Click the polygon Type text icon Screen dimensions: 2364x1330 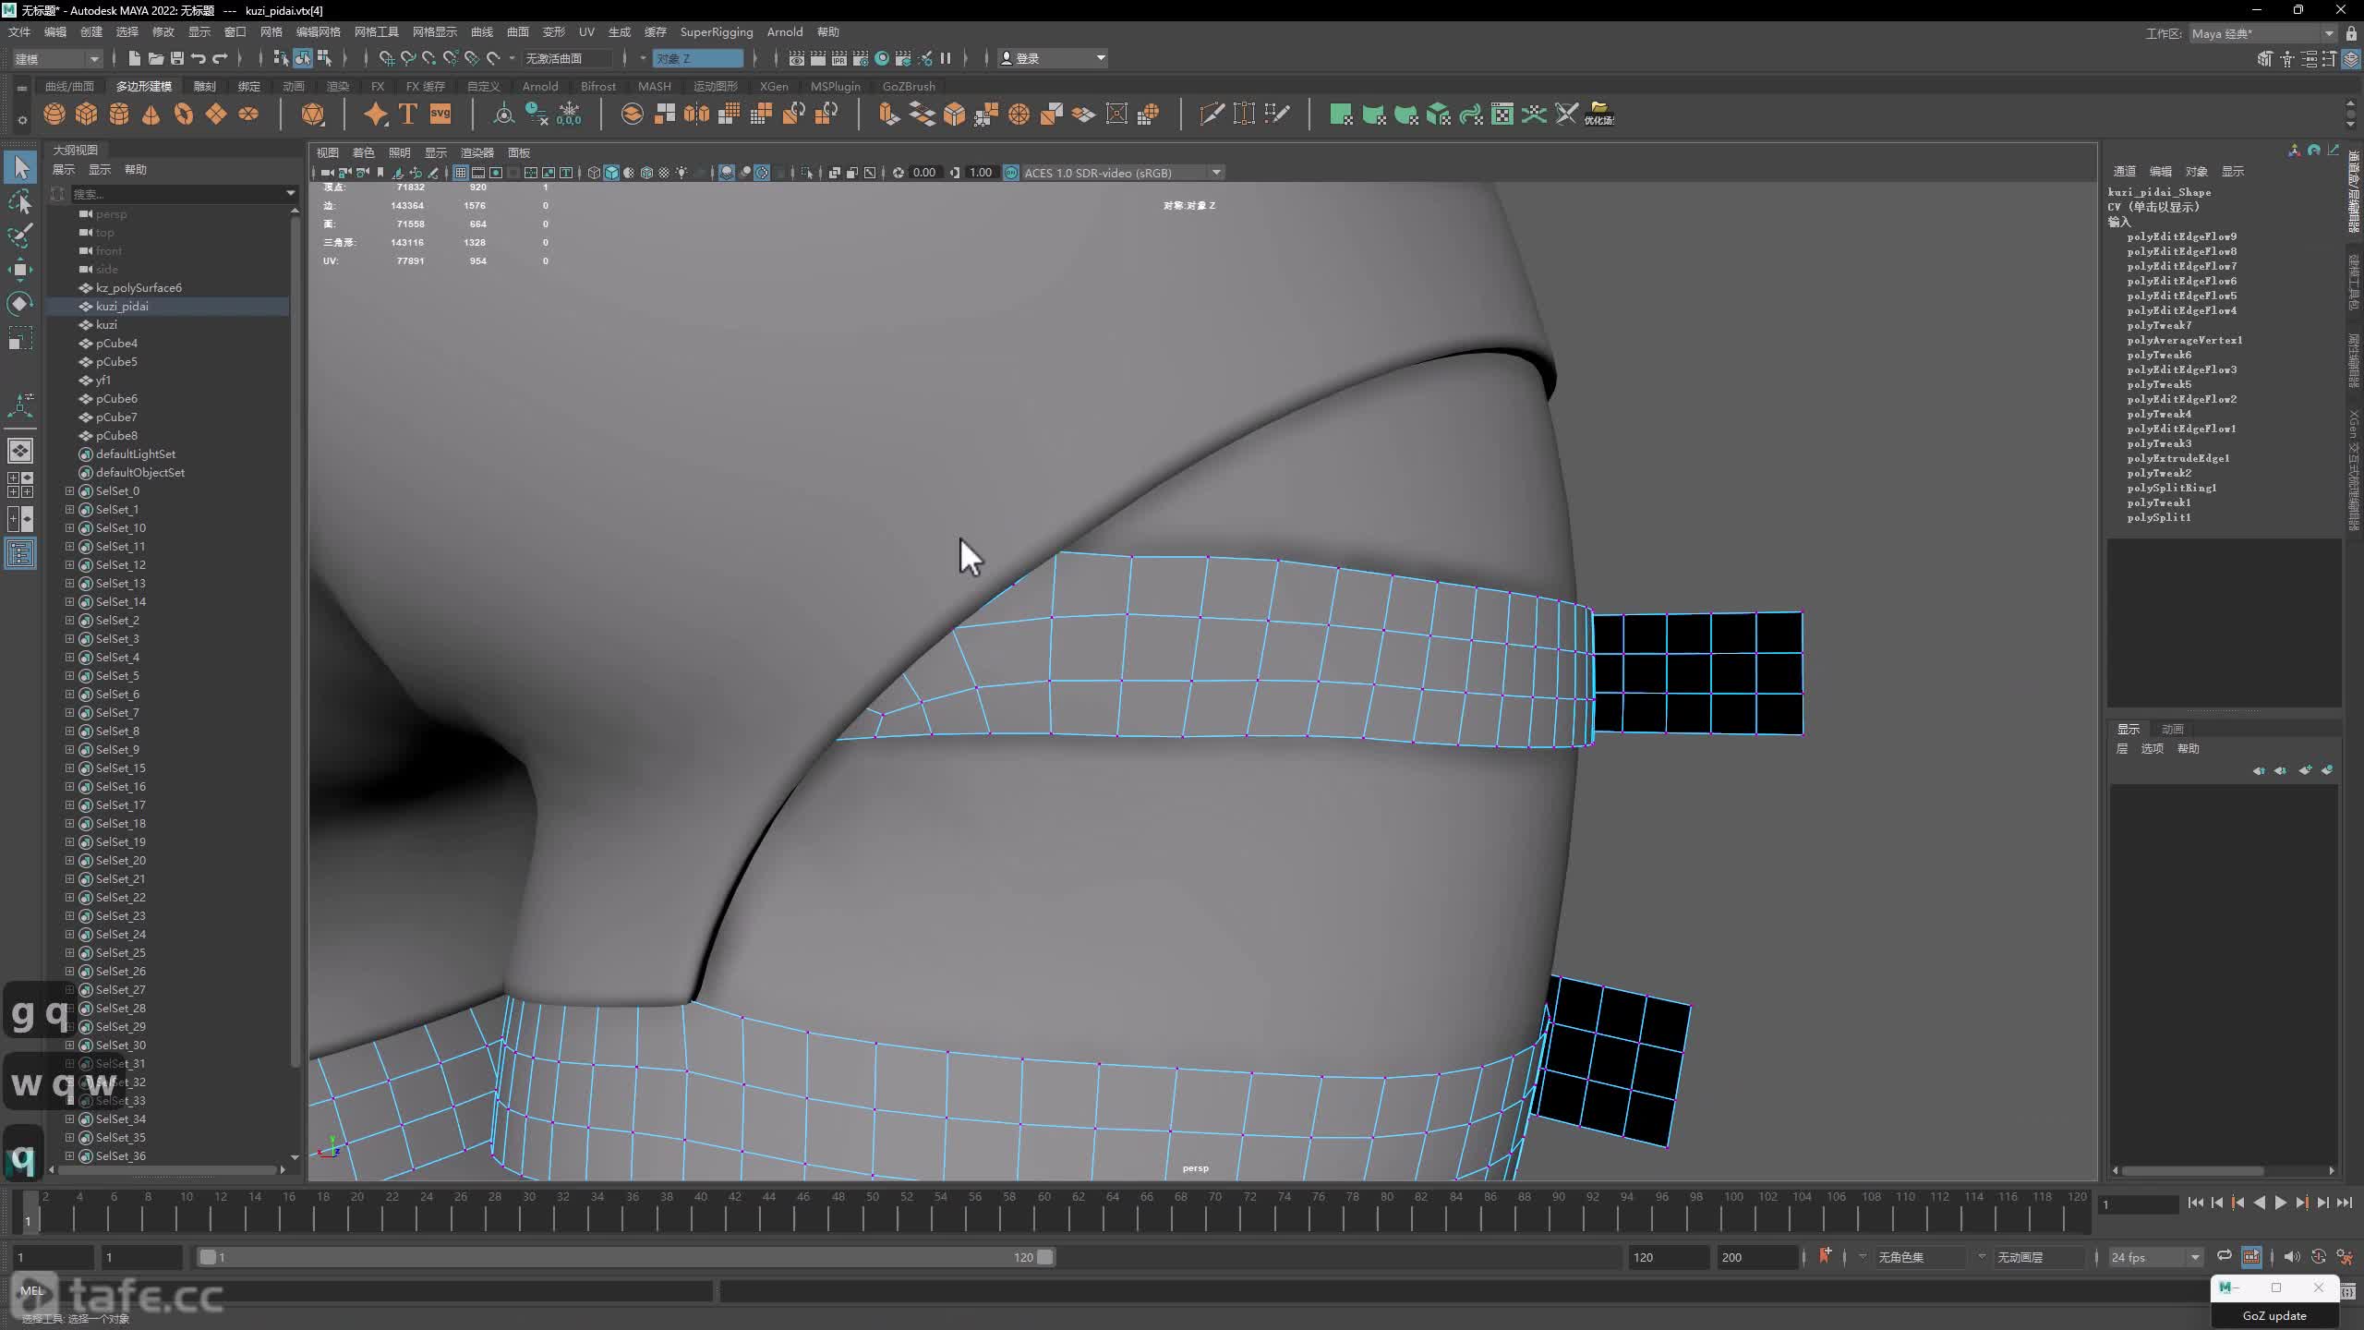pyautogui.click(x=407, y=114)
